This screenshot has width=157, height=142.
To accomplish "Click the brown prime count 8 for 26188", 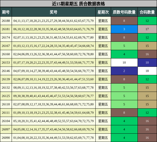I will [x=124, y=21].
